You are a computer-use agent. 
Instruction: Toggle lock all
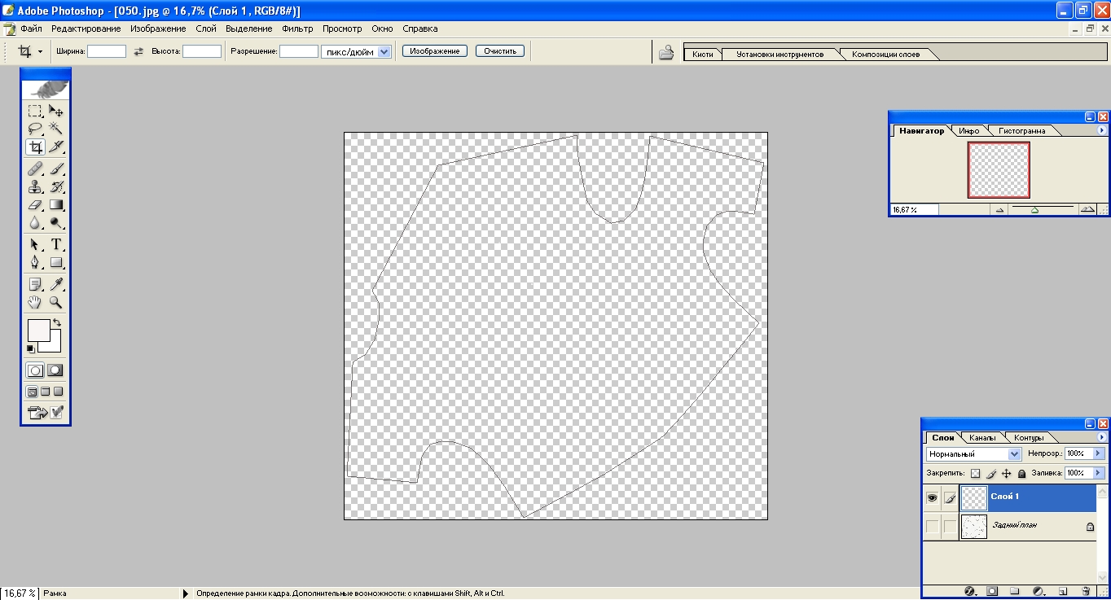(1021, 473)
